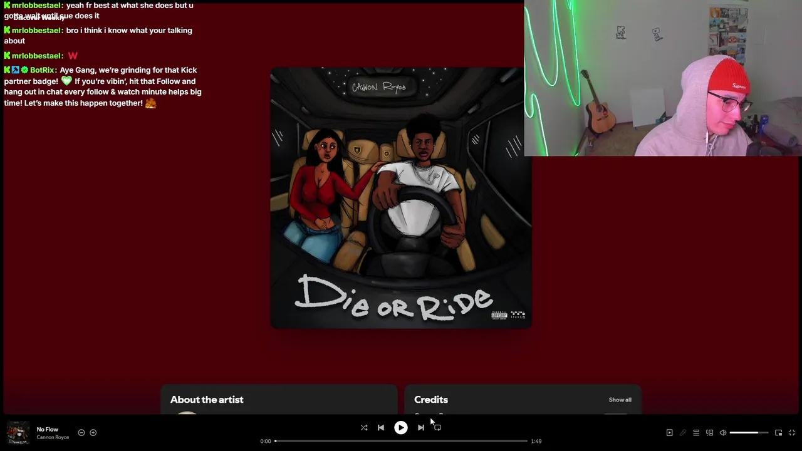Open the connect to a device icon
Screen dimensions: 802x451
(x=710, y=433)
